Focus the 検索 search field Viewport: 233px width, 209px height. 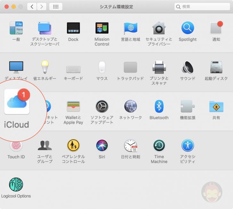[x=202, y=7]
